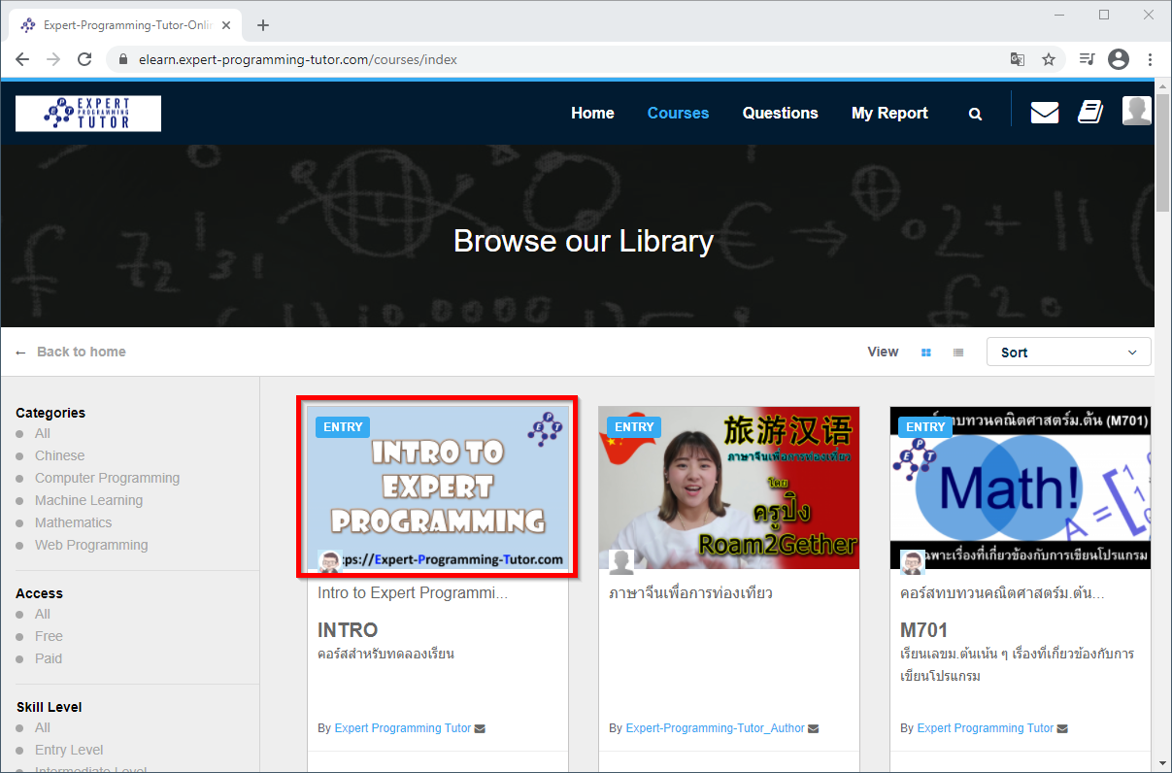Show only Paid courses
1172x773 pixels.
pos(49,659)
